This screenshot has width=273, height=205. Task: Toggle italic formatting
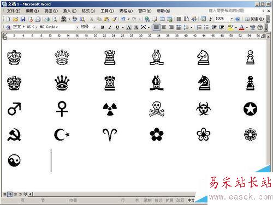pyautogui.click(x=110, y=27)
